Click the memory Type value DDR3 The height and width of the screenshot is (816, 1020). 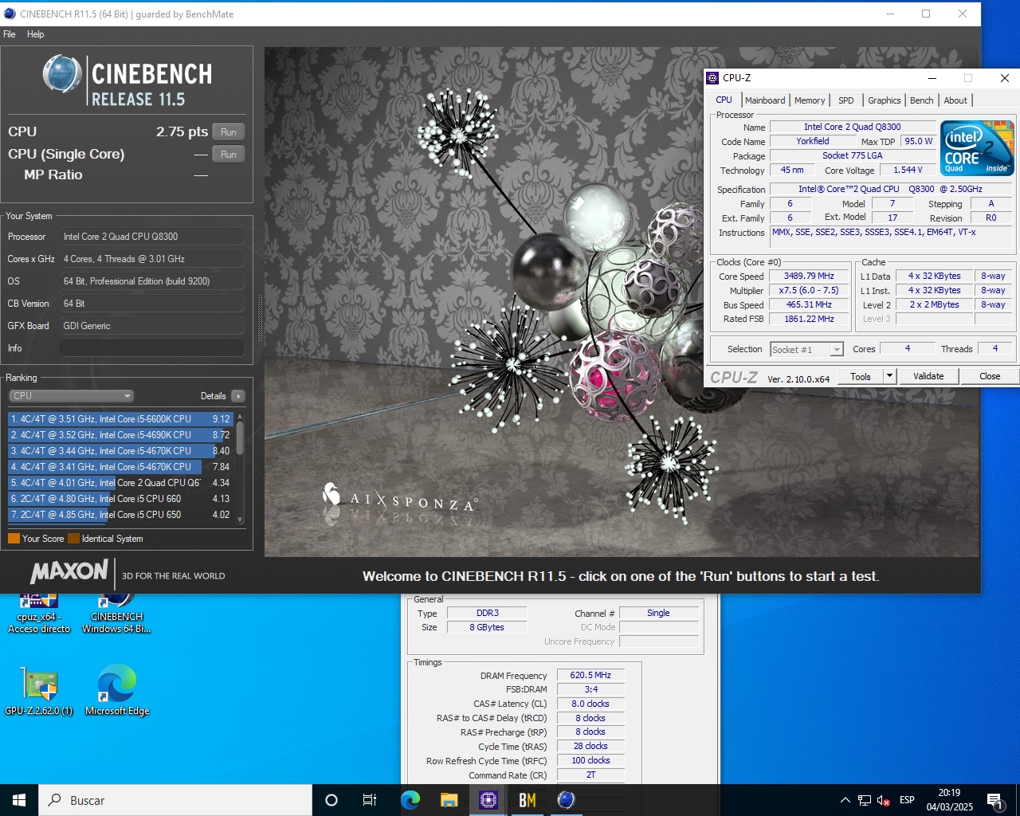pos(487,614)
